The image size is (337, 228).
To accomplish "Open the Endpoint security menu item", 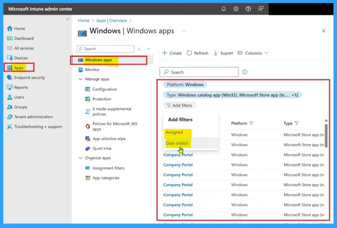I will click(x=29, y=77).
